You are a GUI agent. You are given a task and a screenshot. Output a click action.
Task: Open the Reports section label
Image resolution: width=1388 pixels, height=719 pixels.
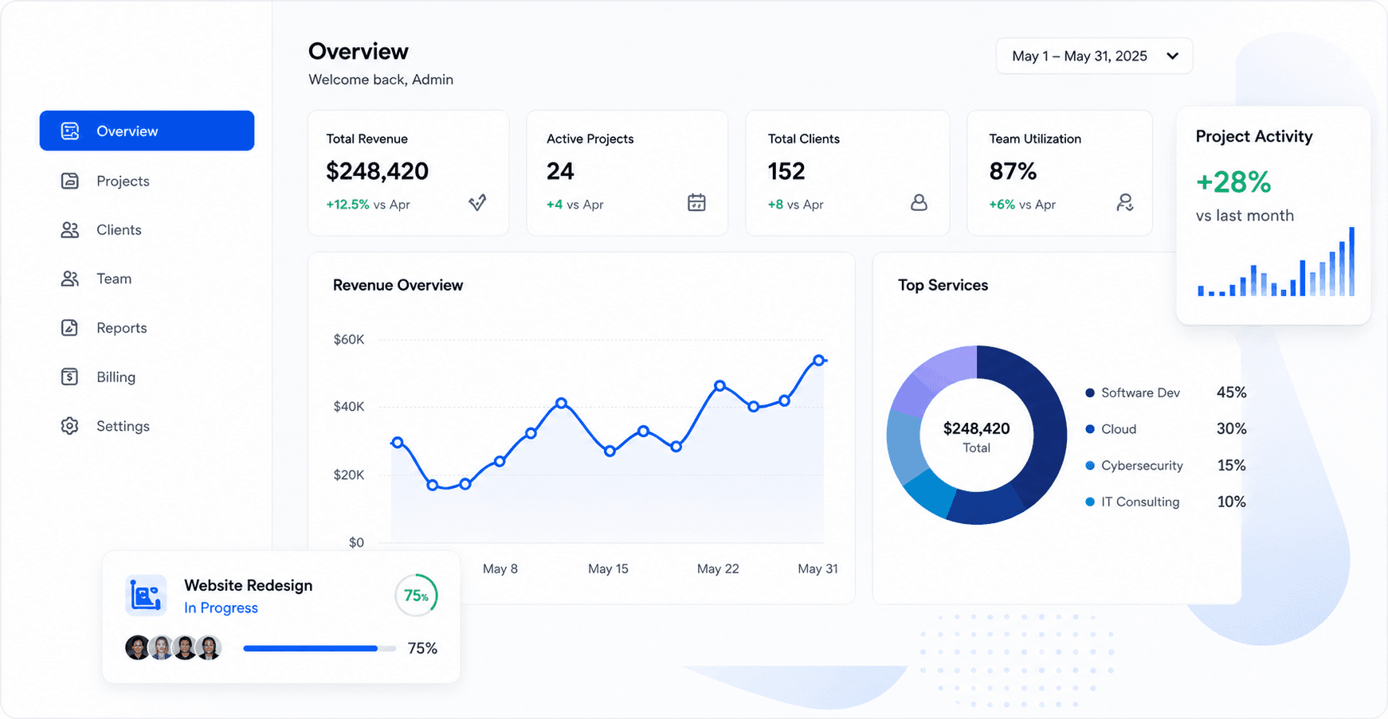(122, 328)
